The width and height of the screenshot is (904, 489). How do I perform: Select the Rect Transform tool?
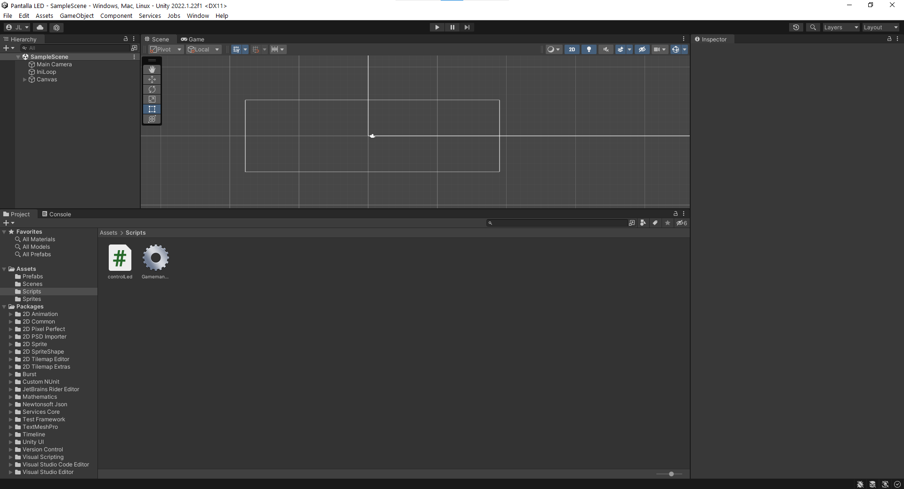click(x=152, y=109)
